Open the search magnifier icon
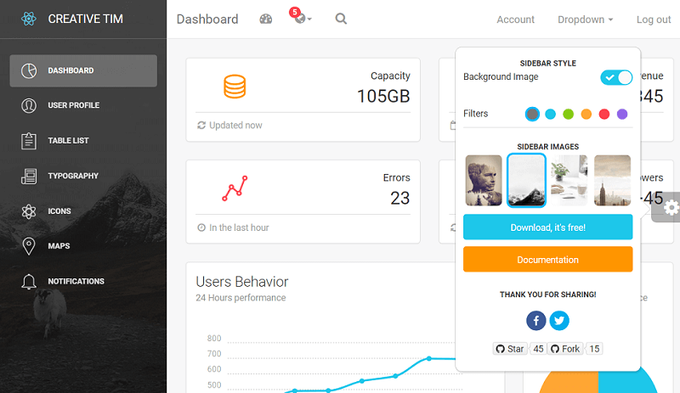 click(341, 19)
